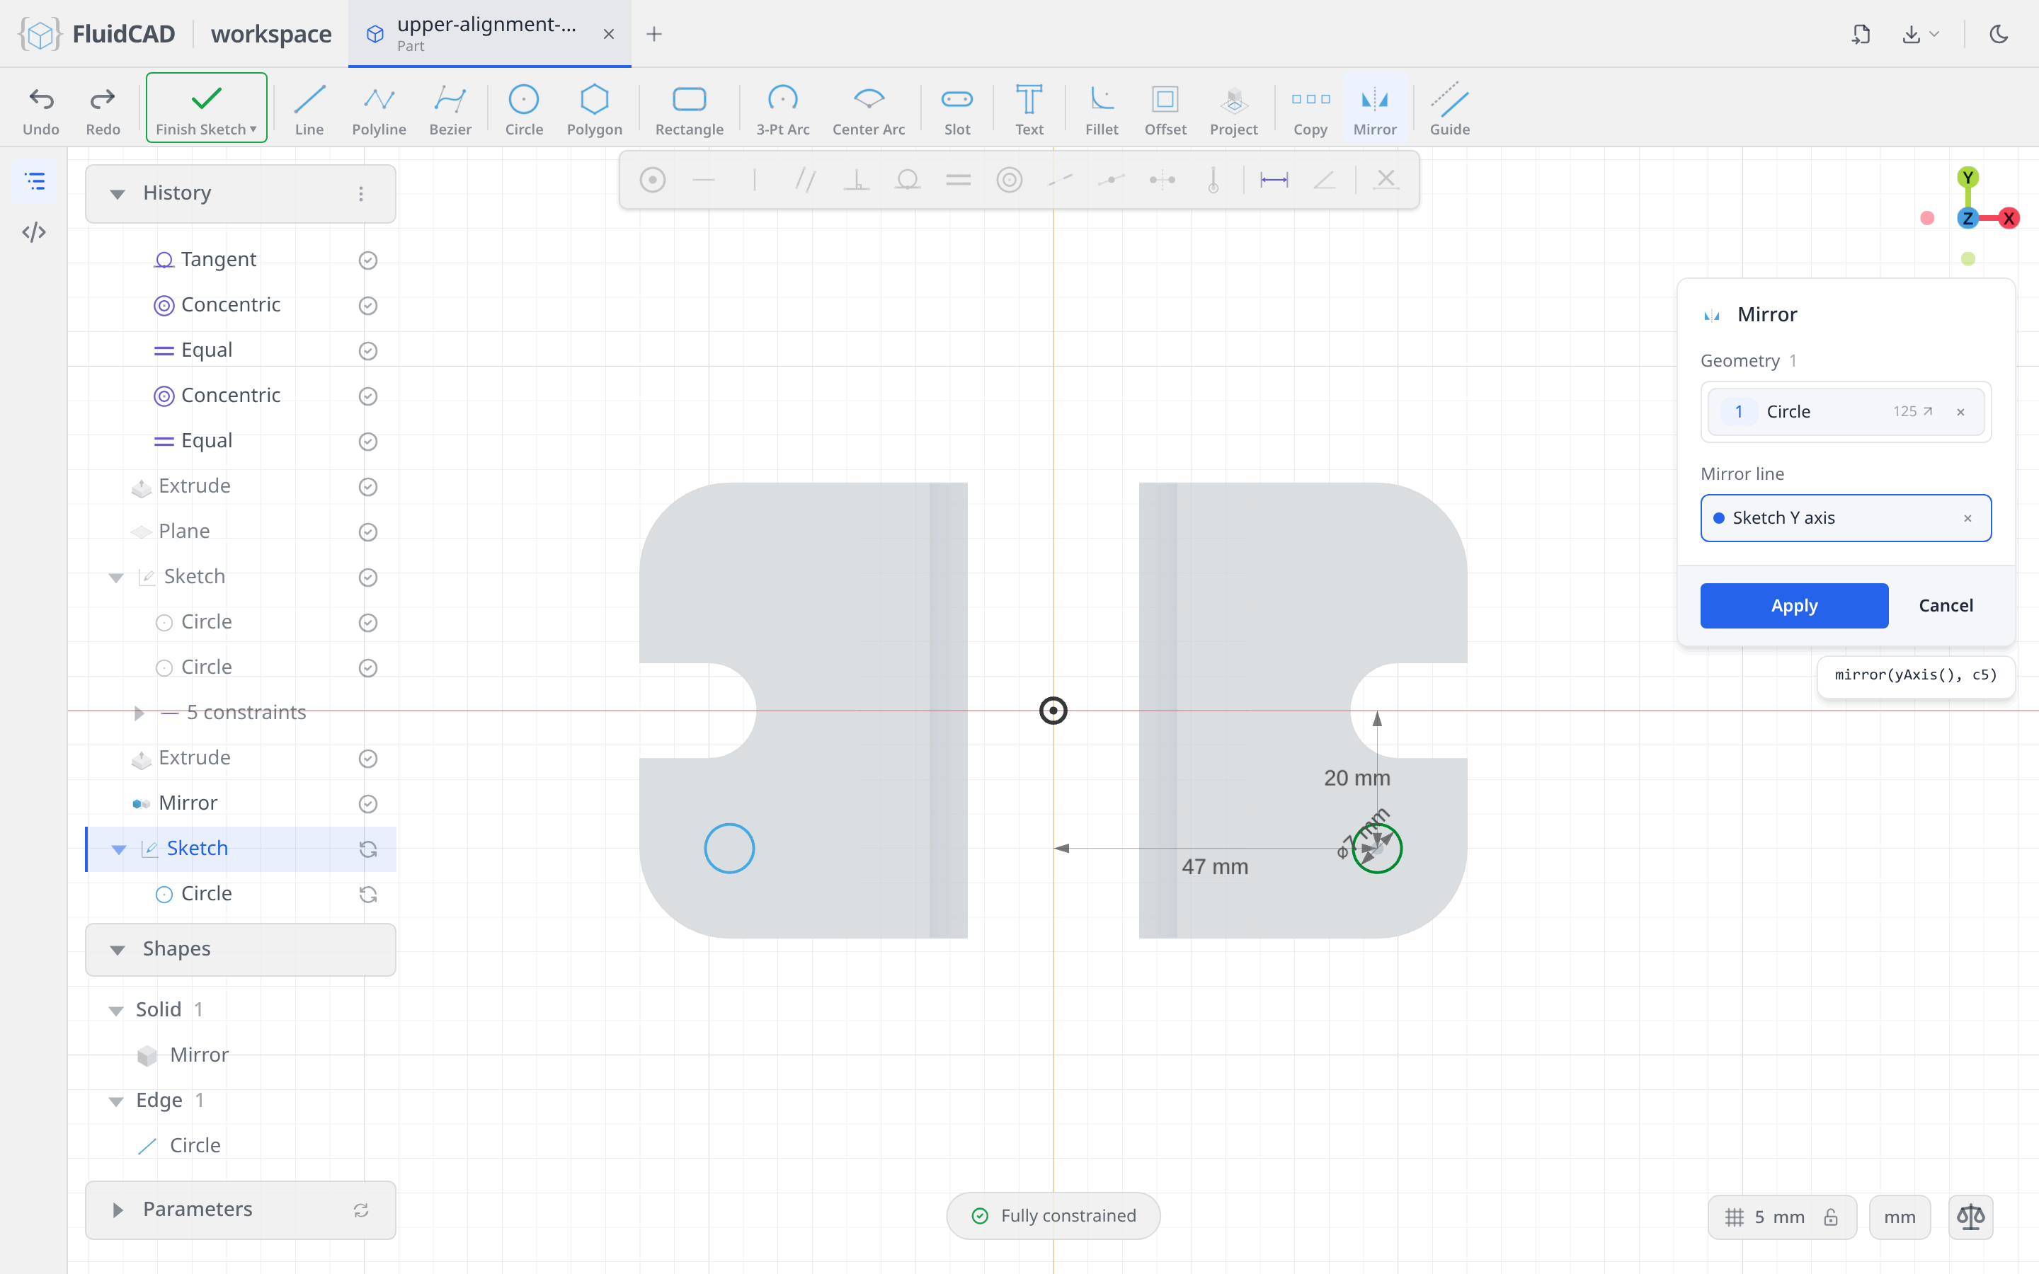Image resolution: width=2039 pixels, height=1274 pixels.
Task: Apply the mirror operation
Action: pos(1794,606)
